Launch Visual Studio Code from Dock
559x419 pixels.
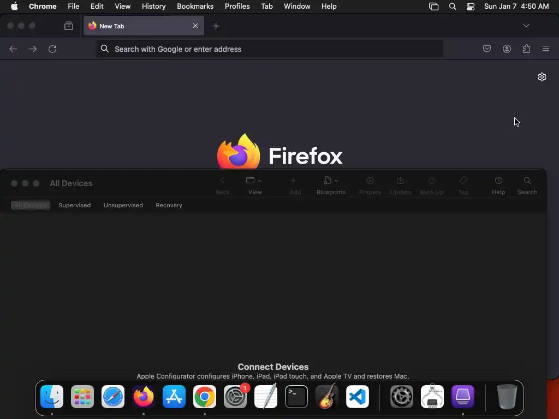click(x=358, y=397)
